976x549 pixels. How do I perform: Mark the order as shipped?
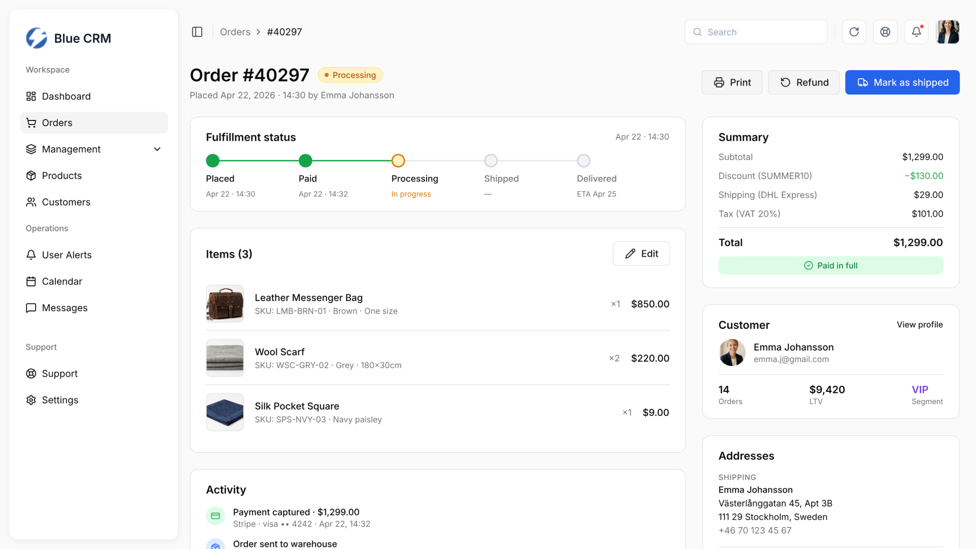click(x=902, y=82)
